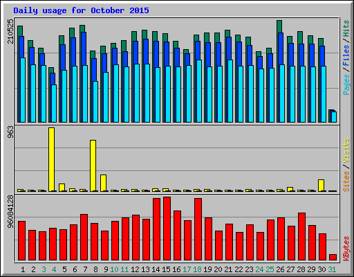
Task: Click the 96084128 axis value
Action: [10, 211]
